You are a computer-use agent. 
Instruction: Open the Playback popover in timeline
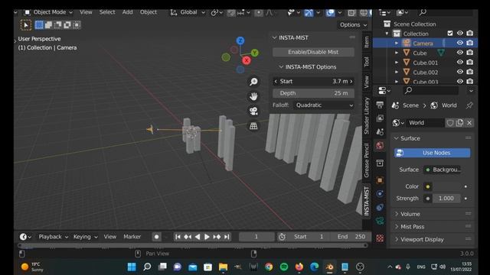point(53,237)
